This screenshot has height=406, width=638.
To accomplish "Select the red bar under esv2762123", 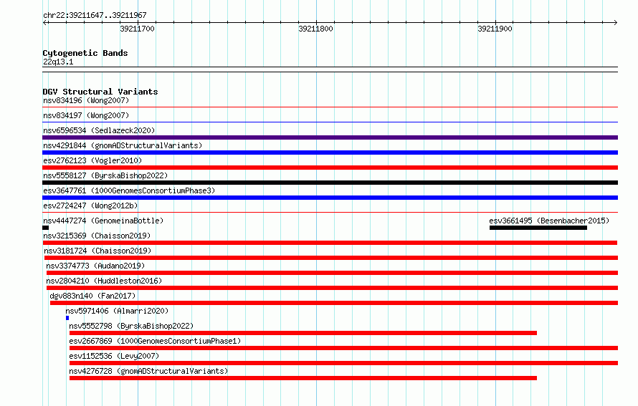I will (x=330, y=168).
